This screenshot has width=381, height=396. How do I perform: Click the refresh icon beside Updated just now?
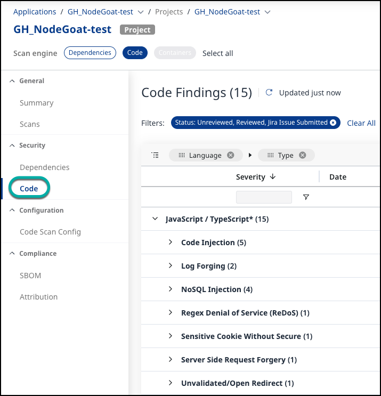[x=269, y=93]
